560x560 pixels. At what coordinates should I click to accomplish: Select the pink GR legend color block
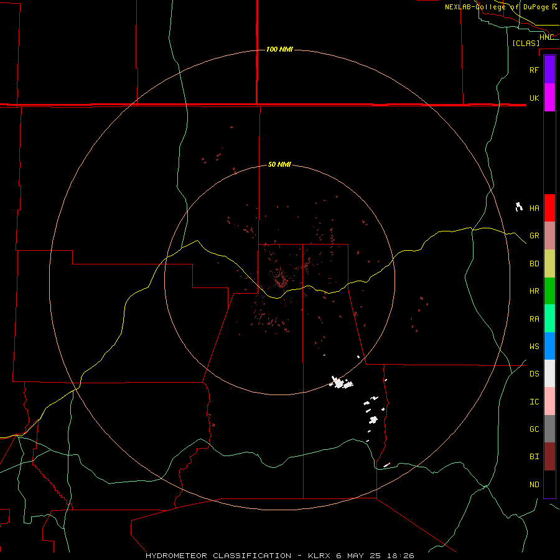549,236
